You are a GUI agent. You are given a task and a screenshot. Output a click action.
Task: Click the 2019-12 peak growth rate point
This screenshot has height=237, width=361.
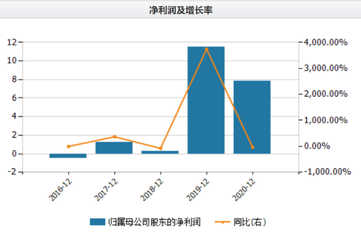[207, 49]
